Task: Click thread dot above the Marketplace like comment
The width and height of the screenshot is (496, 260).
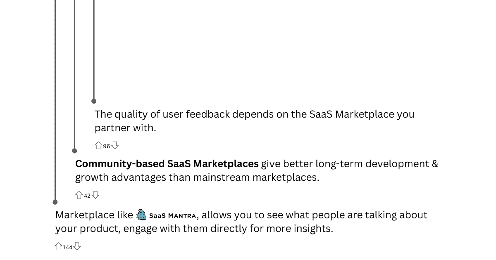Action: (x=55, y=202)
